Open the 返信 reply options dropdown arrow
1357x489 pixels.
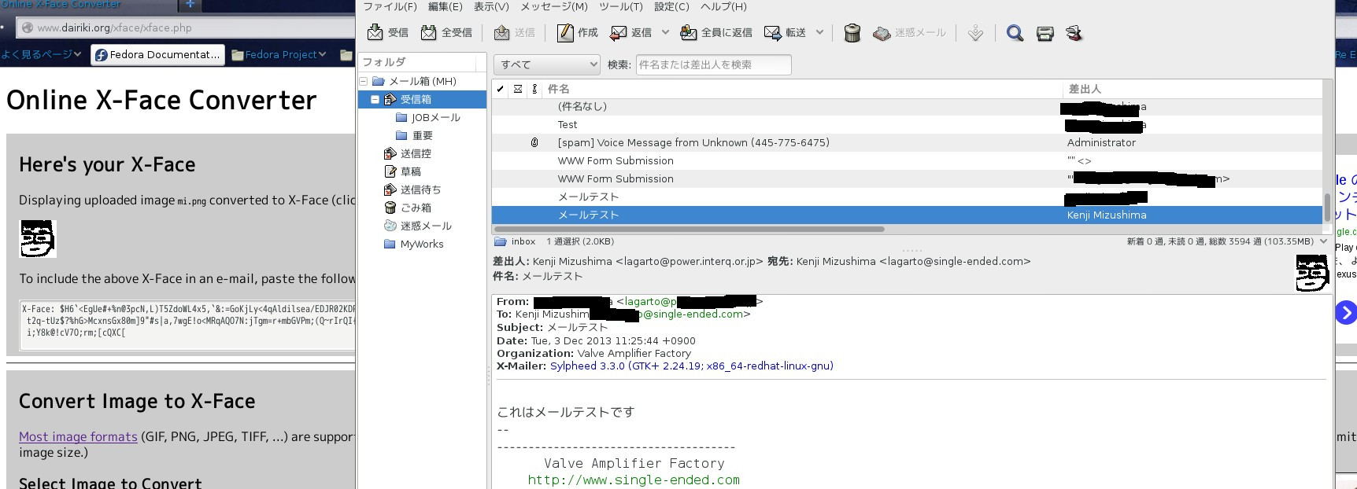[x=665, y=32]
